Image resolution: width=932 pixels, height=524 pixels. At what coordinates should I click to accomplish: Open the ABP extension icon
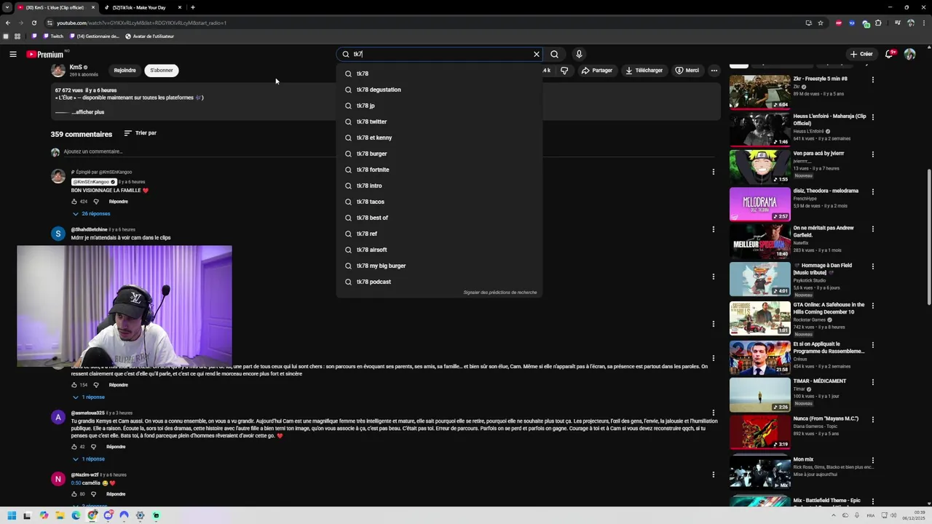coord(839,23)
